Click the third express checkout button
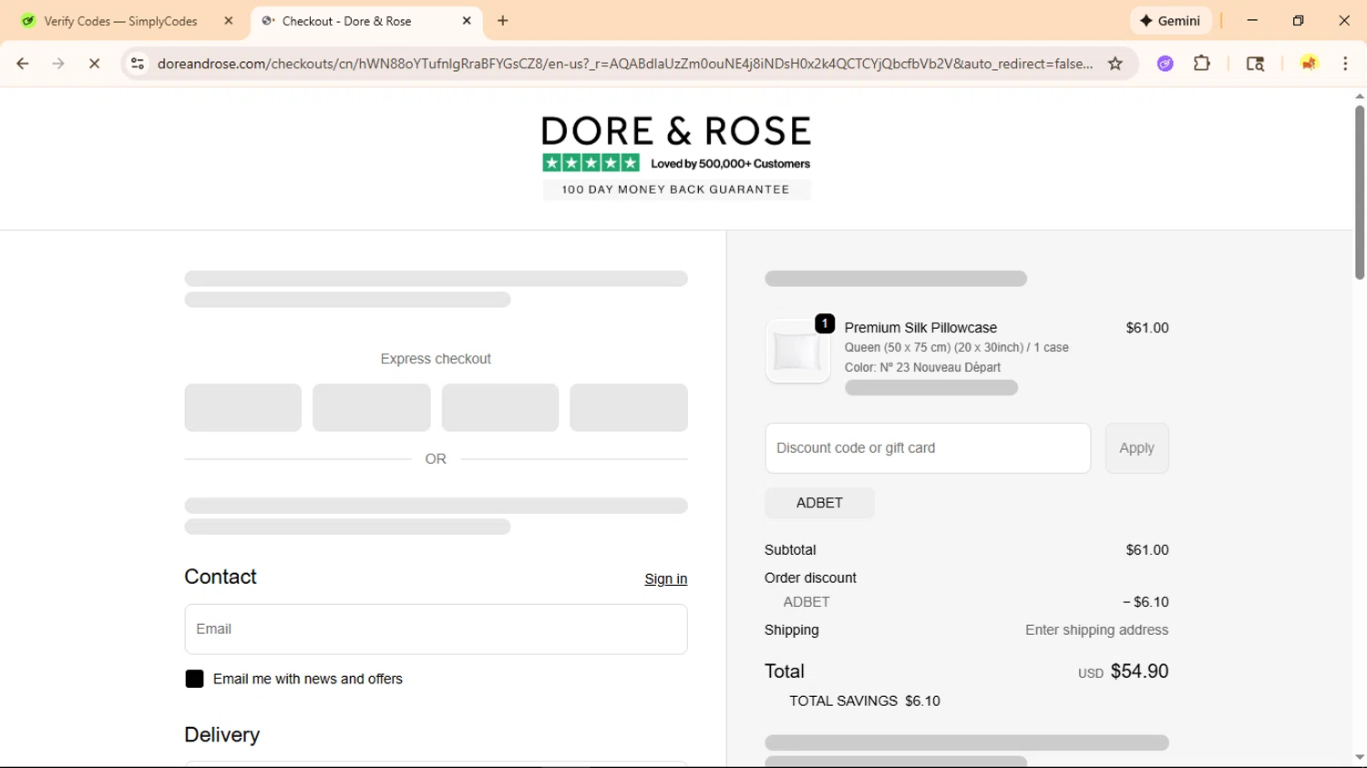1367x768 pixels. 500,407
